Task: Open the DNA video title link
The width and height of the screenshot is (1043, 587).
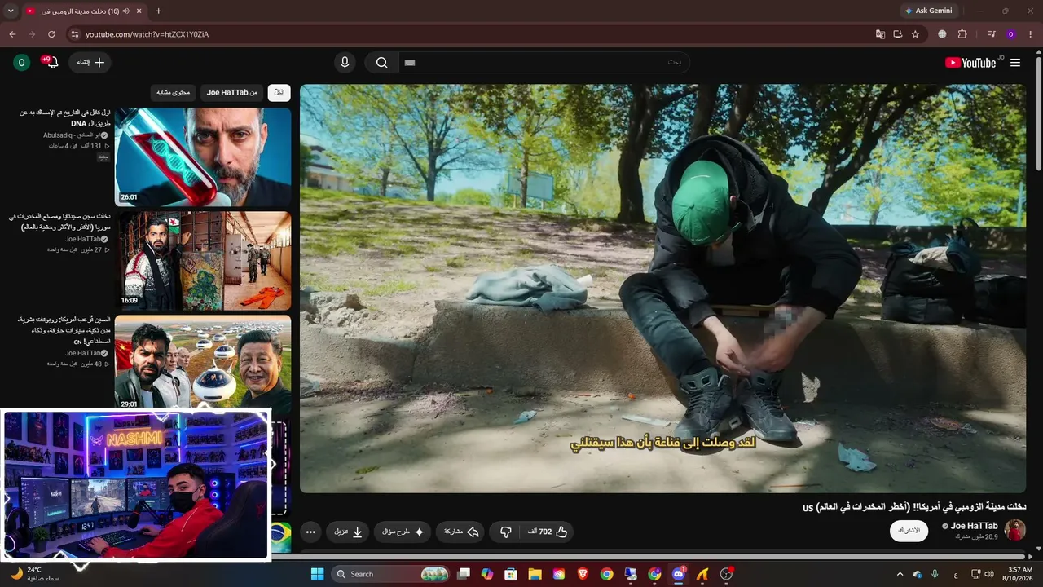Action: point(64,118)
